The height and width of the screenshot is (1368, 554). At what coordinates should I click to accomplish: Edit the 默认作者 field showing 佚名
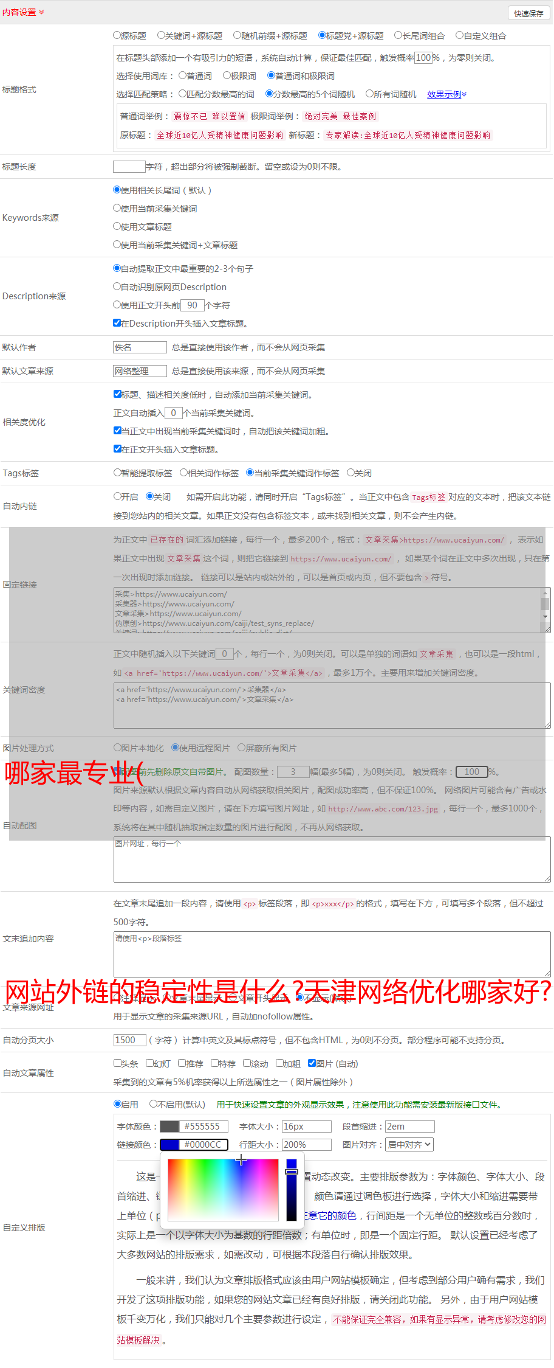[140, 347]
